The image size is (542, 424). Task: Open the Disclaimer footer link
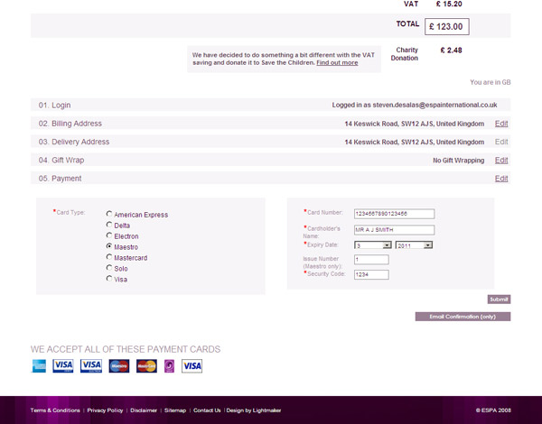click(x=144, y=410)
